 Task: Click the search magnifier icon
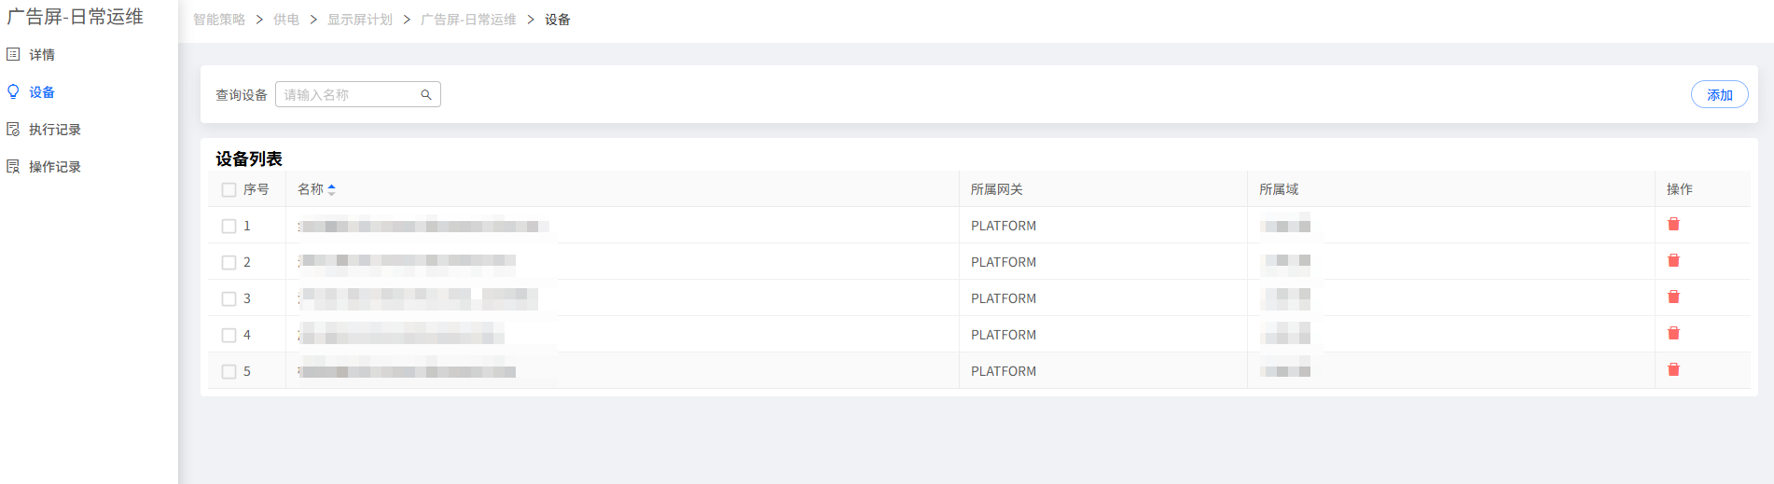(x=426, y=94)
